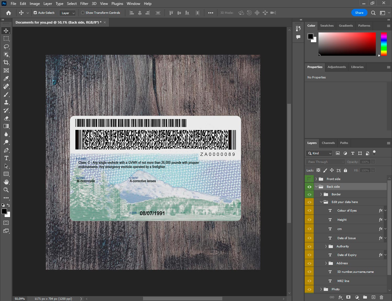
Task: Click the foreground color swatch in the toolbar
Action: click(4, 211)
